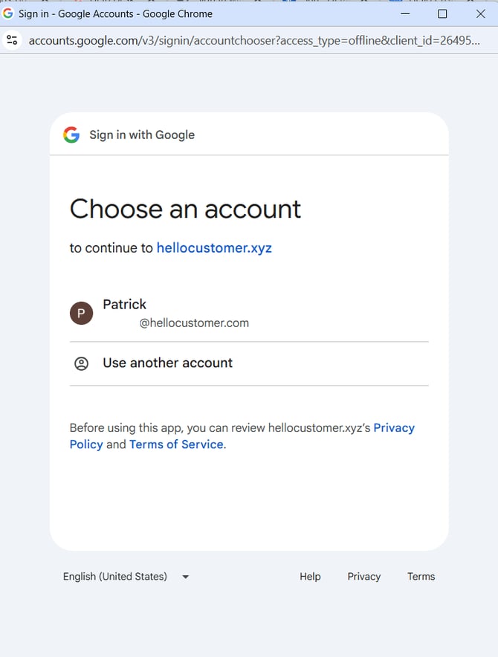The image size is (498, 657).
Task: Maximize the Chrome sign-in window
Action: [442, 14]
